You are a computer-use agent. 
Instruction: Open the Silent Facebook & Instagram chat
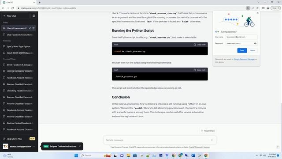(x=19, y=65)
